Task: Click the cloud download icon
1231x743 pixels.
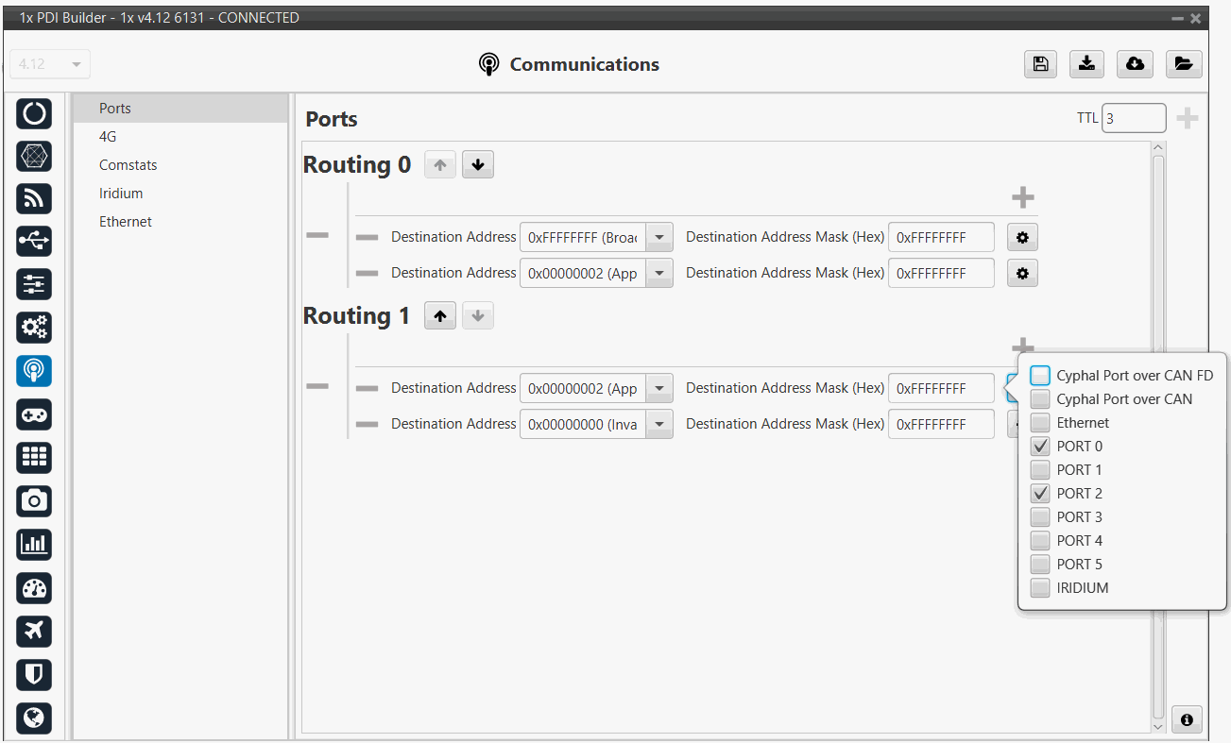Action: click(x=1135, y=64)
